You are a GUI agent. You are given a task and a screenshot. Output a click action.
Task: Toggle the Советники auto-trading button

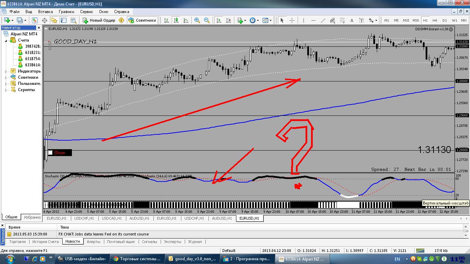(x=142, y=20)
